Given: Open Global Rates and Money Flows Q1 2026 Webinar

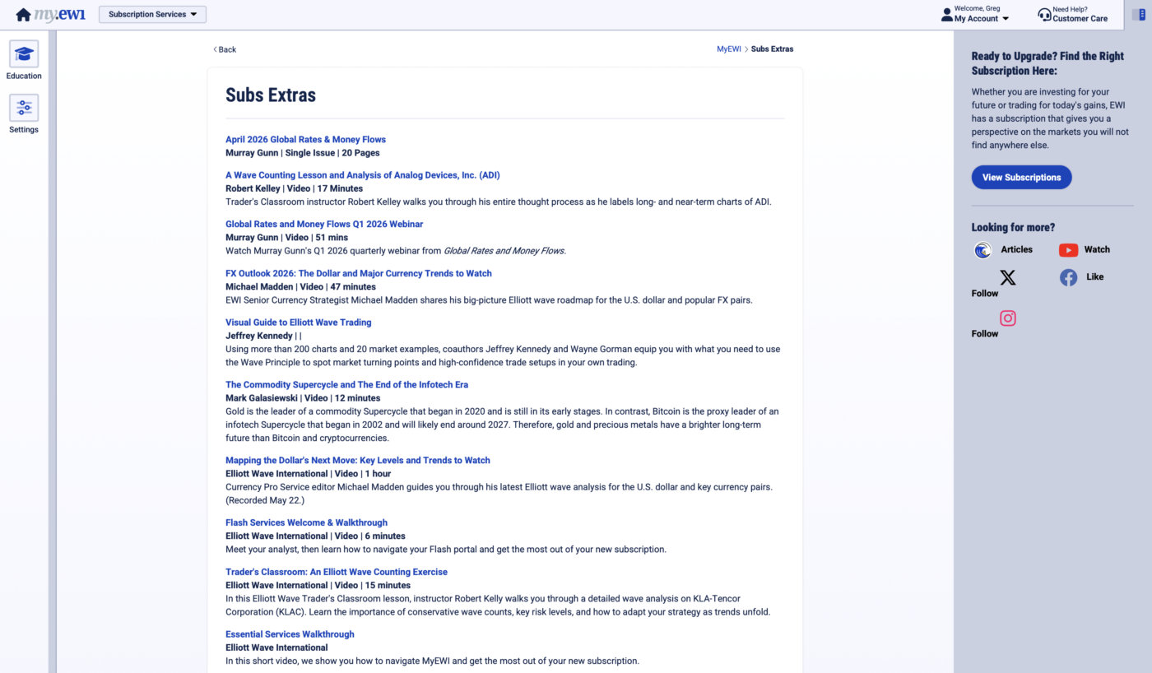Looking at the screenshot, I should point(324,224).
